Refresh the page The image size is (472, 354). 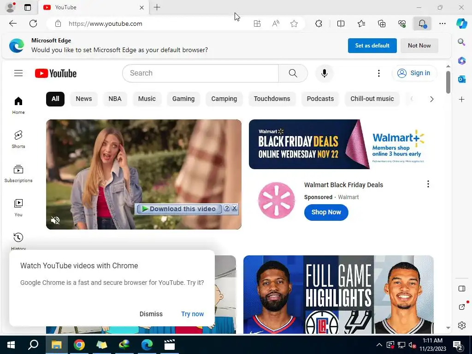coord(33,24)
